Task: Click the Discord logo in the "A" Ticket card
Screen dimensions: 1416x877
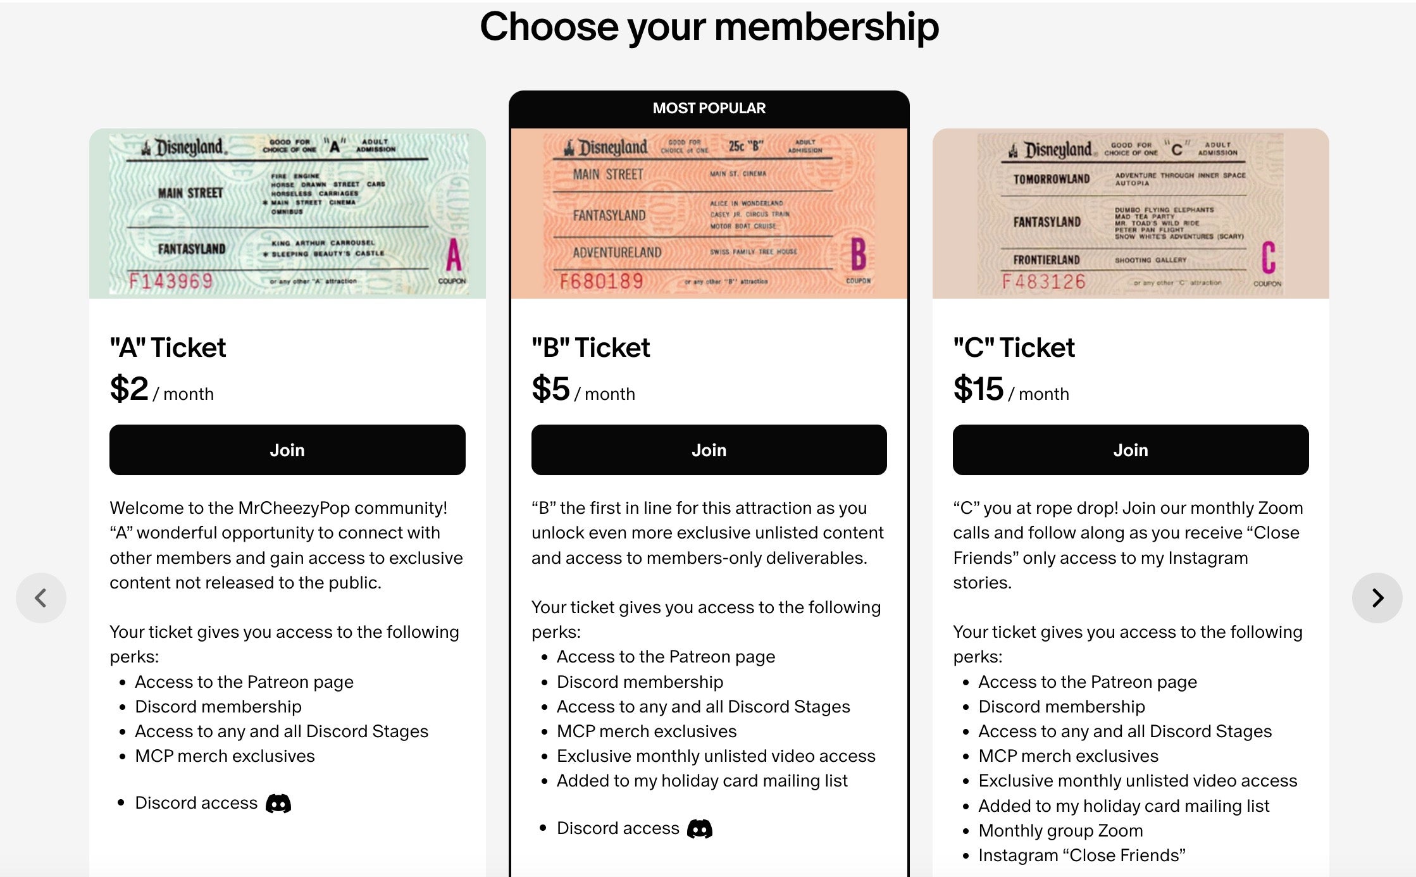Action: tap(278, 804)
